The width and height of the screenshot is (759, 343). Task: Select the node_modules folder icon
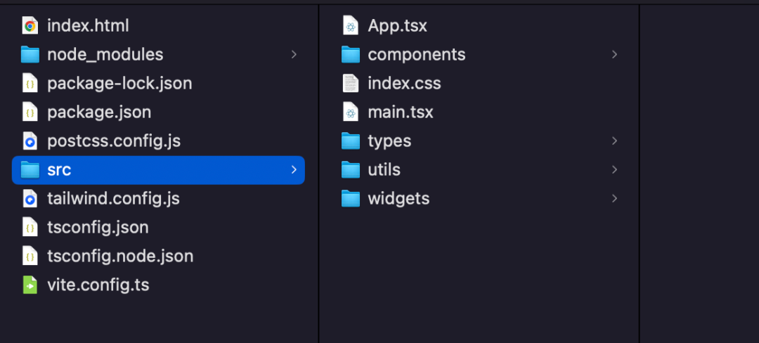point(30,55)
